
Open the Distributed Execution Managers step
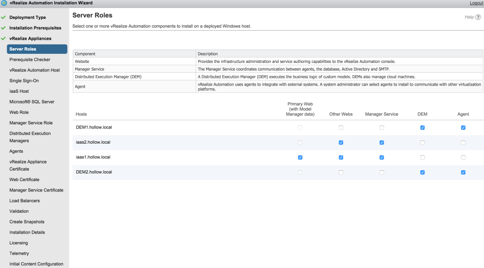[x=30, y=137]
